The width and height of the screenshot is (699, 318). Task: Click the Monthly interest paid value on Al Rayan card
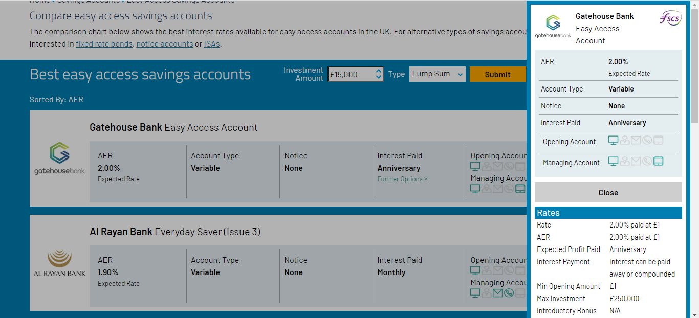coord(391,272)
